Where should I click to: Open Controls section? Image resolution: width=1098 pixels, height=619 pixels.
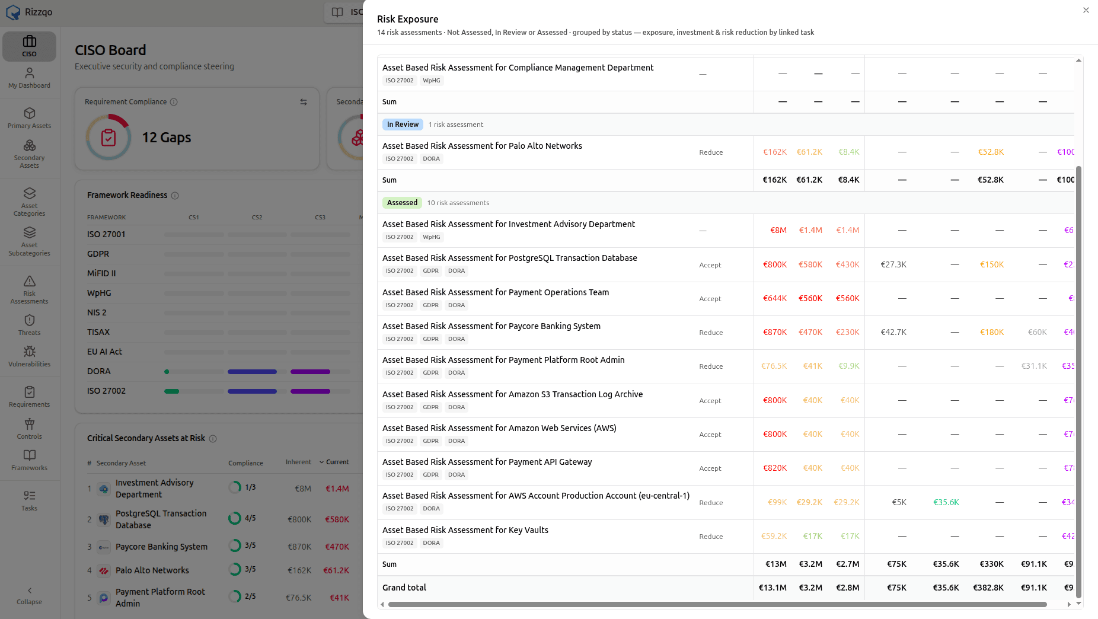coord(29,429)
